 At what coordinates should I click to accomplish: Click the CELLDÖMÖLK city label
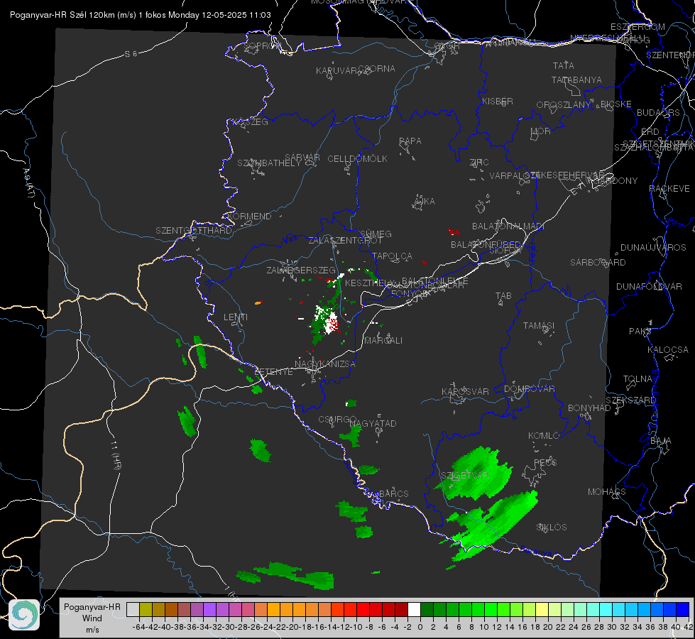(357, 159)
